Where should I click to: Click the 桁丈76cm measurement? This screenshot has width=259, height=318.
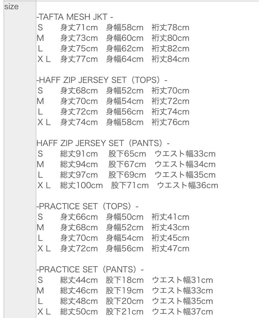pyautogui.click(x=170, y=122)
